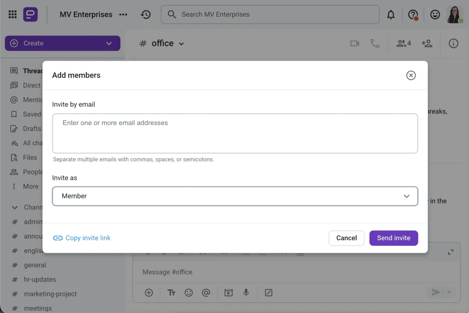
Task: Open the apps grid launcher icon
Action: tap(13, 14)
